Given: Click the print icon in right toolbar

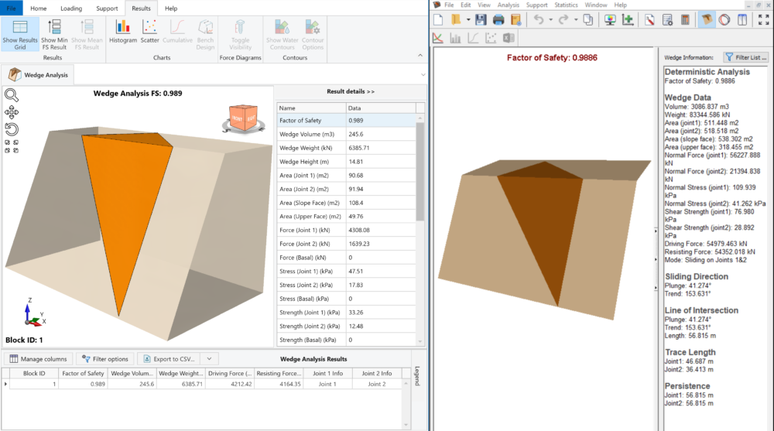Looking at the screenshot, I should tap(498, 19).
